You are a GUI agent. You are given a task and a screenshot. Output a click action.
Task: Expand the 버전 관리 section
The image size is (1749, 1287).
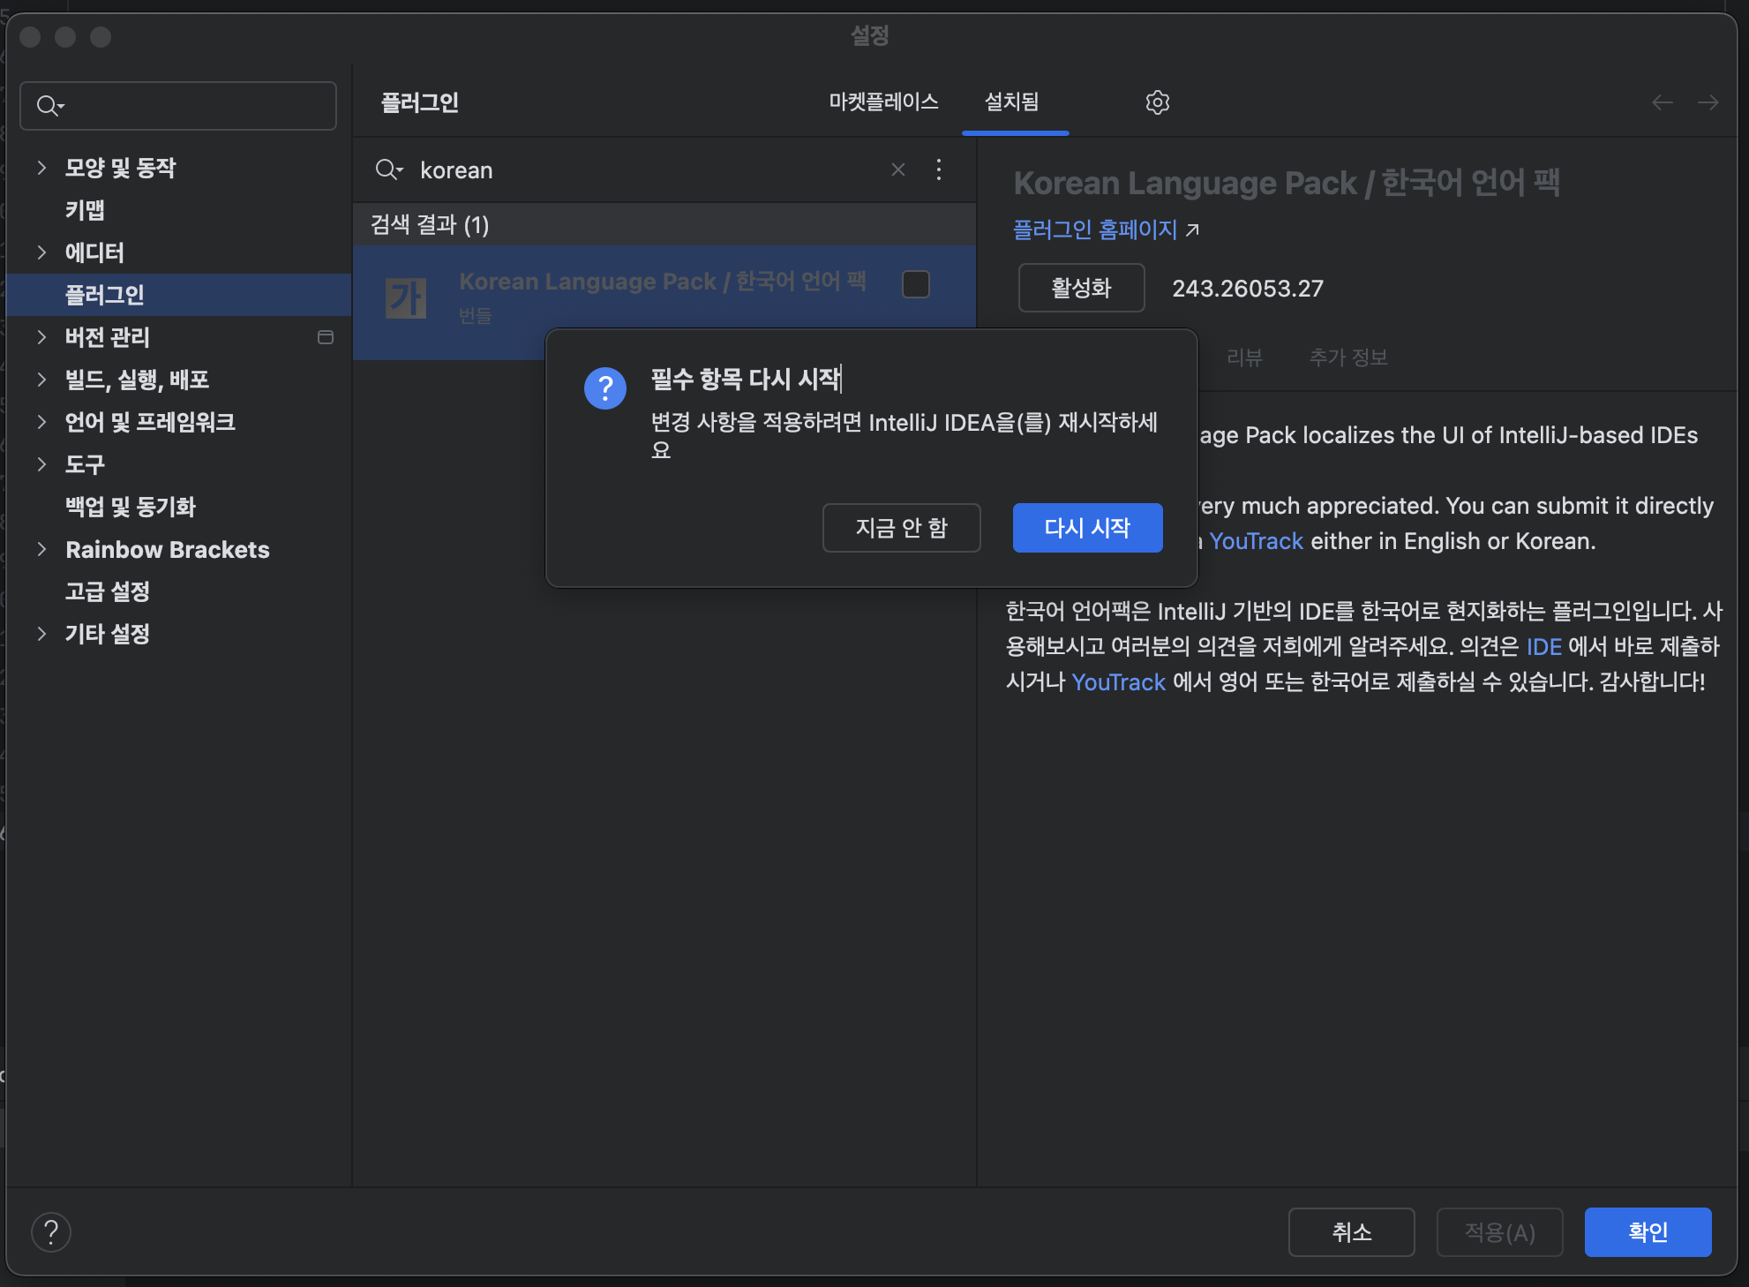pyautogui.click(x=41, y=337)
